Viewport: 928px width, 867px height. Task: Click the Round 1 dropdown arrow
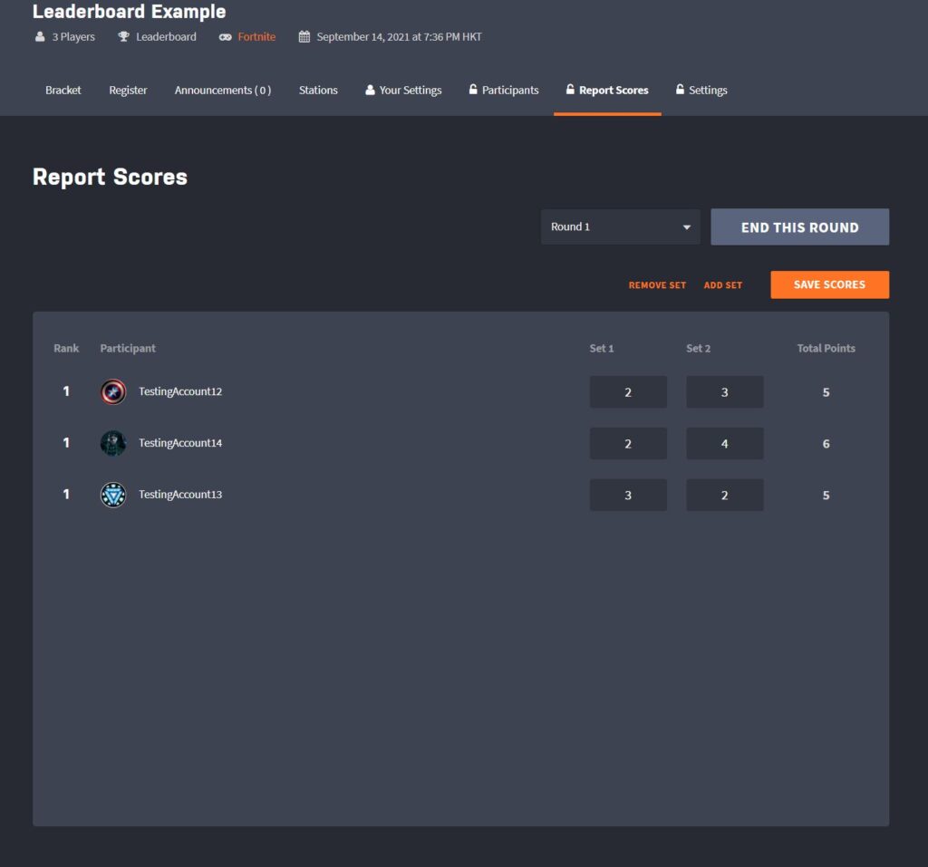click(x=687, y=227)
